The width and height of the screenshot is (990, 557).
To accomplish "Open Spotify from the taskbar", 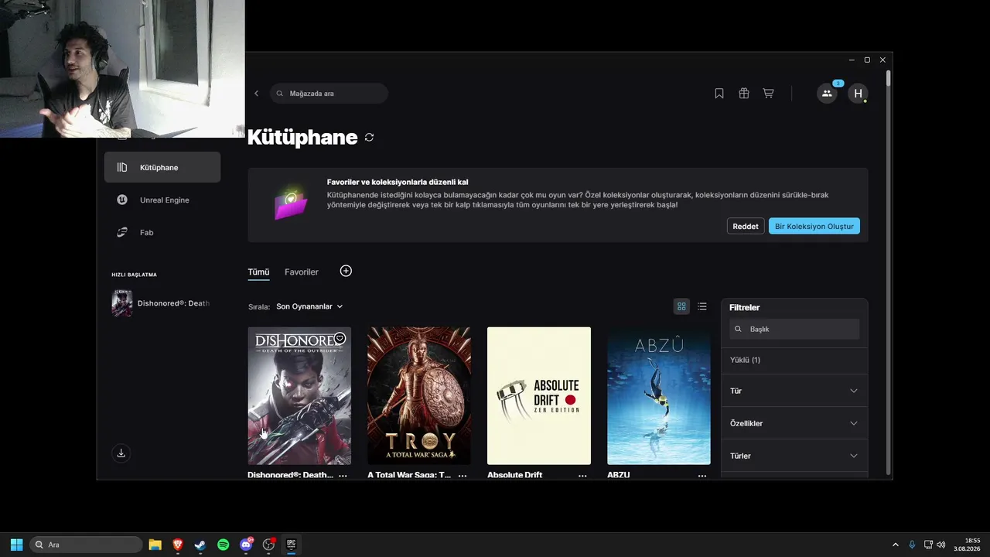I will [x=223, y=545].
